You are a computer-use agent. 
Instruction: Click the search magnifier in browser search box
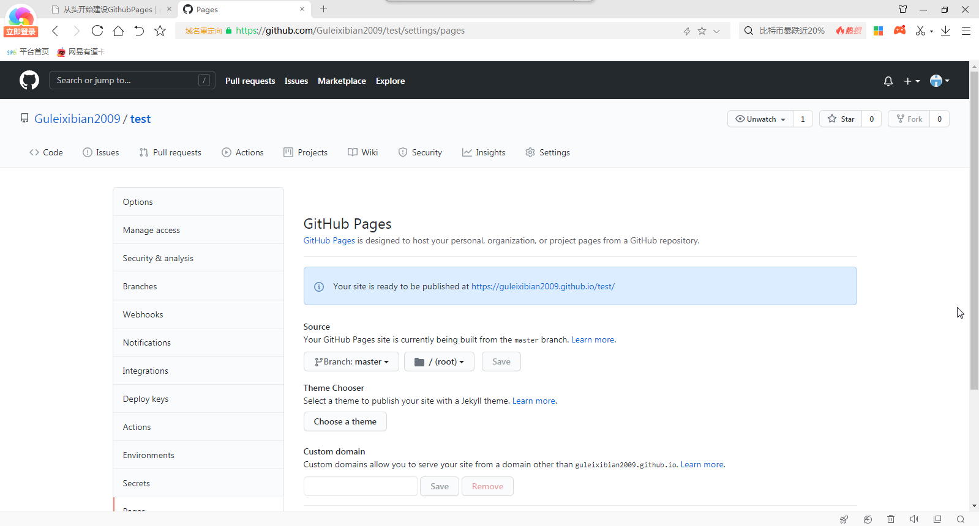[748, 31]
